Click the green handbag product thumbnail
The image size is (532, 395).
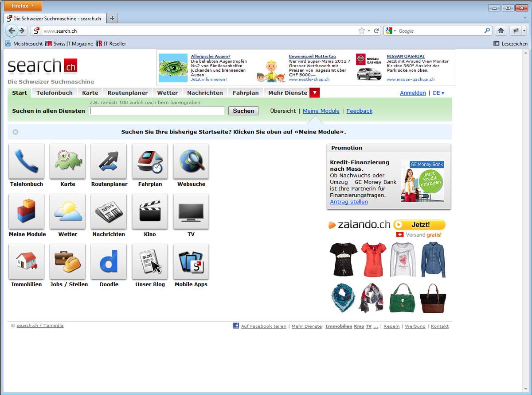(402, 299)
